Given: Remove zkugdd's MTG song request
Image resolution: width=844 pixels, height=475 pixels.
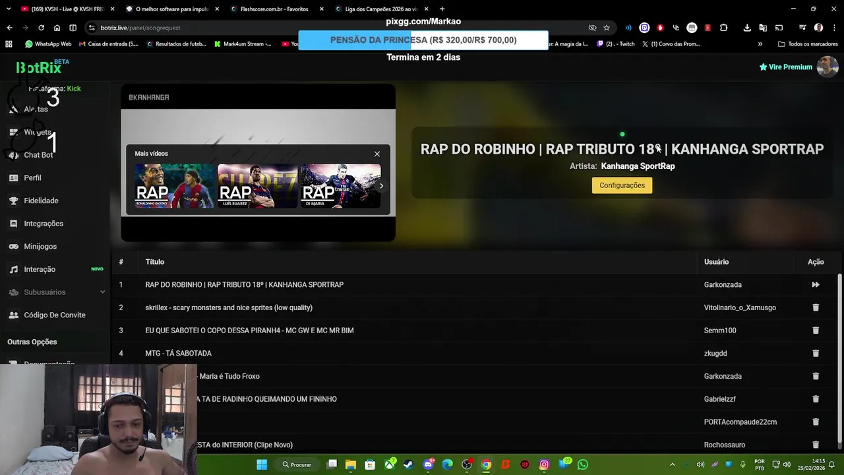Looking at the screenshot, I should 816,354.
